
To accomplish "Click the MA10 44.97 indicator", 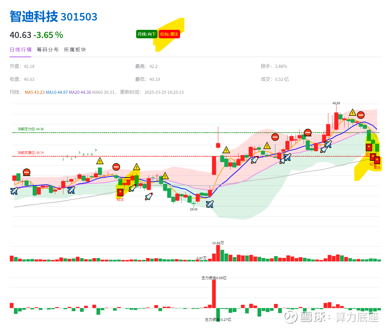I will tap(57, 92).
